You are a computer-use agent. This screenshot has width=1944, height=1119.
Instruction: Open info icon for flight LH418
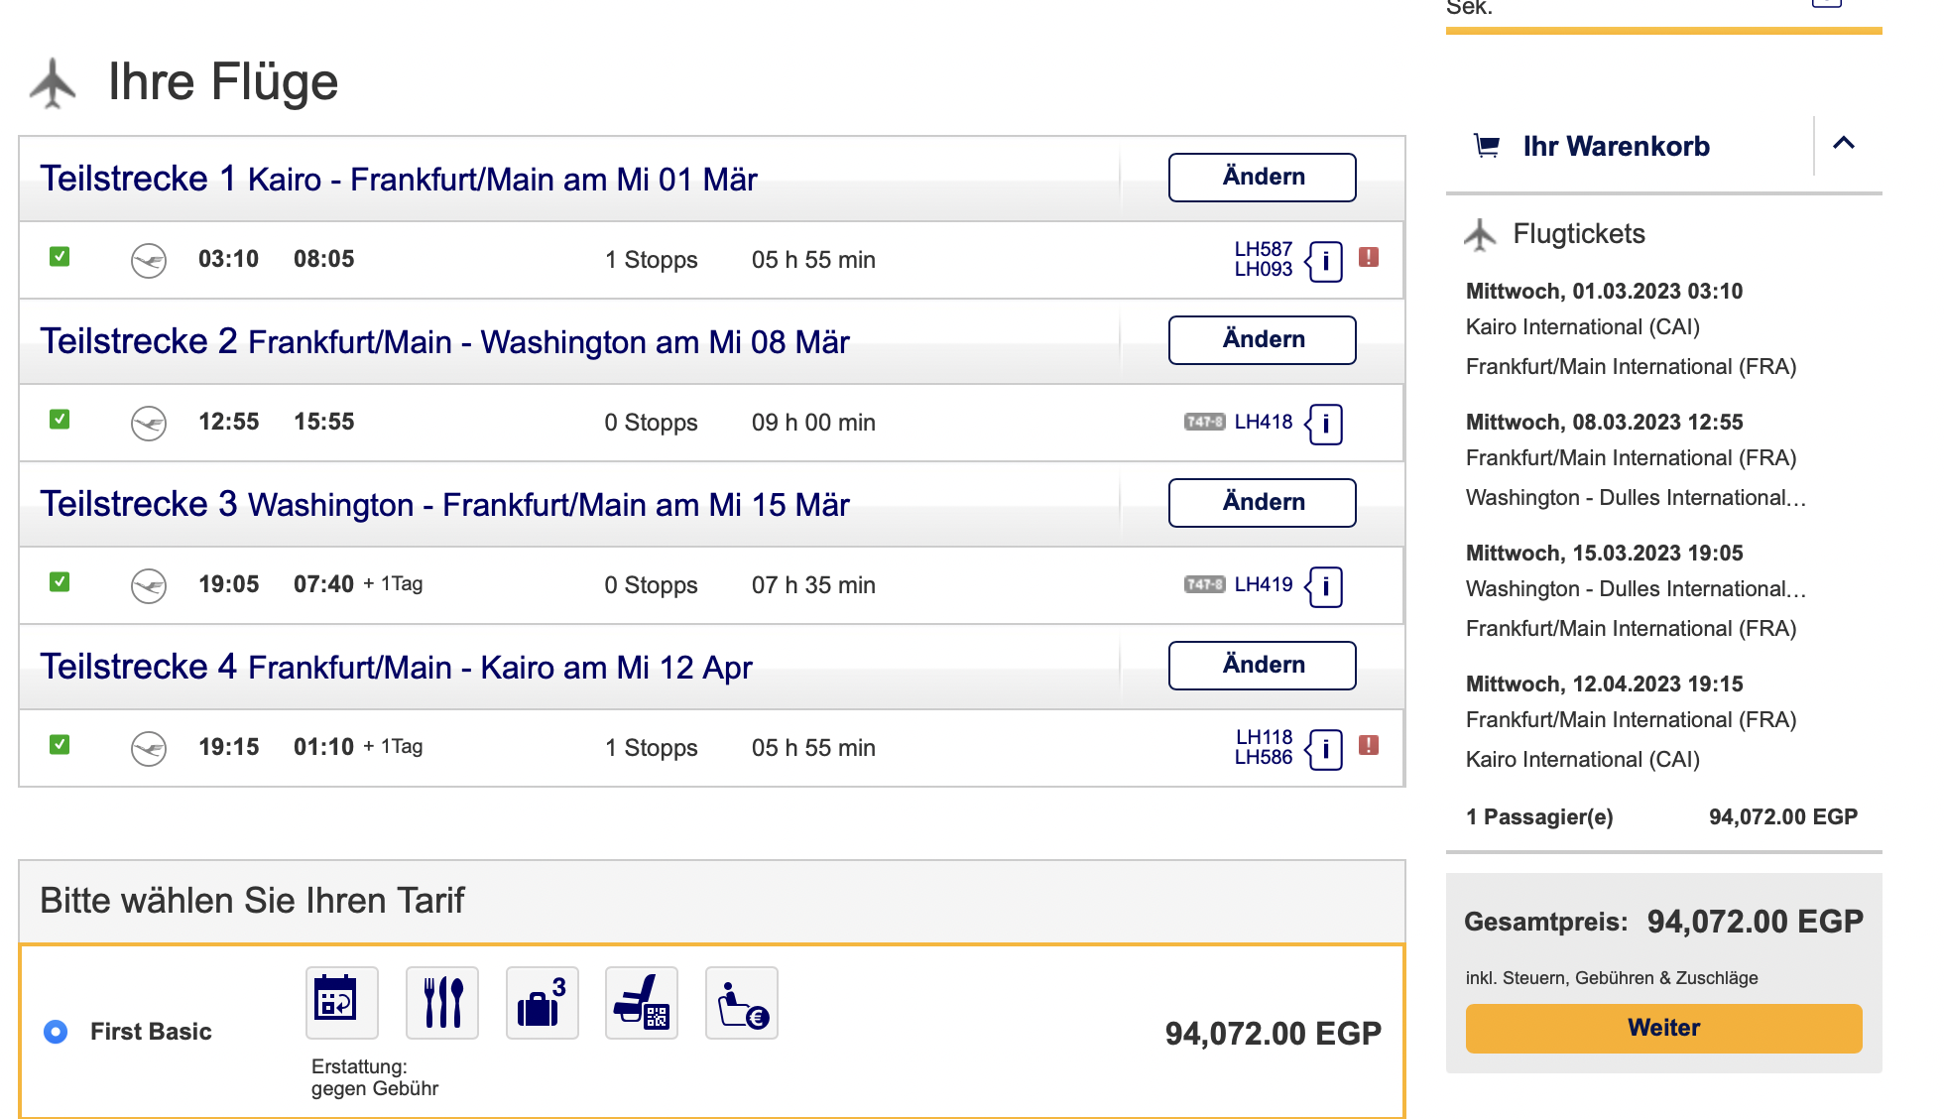(x=1325, y=424)
